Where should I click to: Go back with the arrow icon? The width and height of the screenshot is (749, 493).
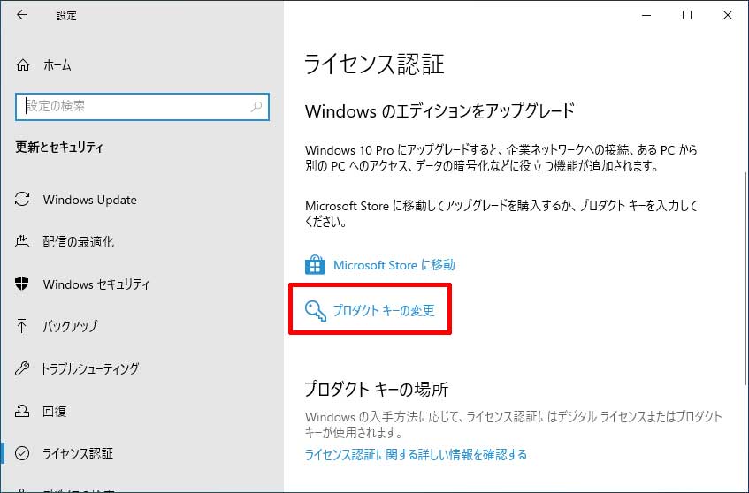pos(22,15)
